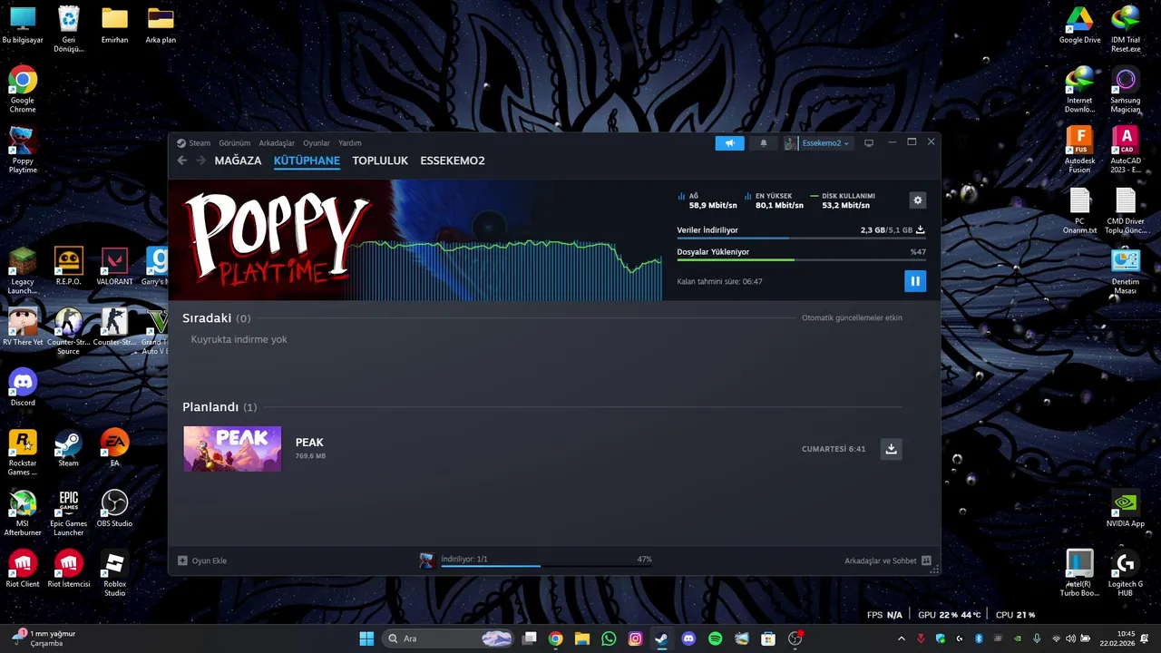The height and width of the screenshot is (653, 1161).
Task: Open download settings gear icon
Action: pyautogui.click(x=917, y=200)
